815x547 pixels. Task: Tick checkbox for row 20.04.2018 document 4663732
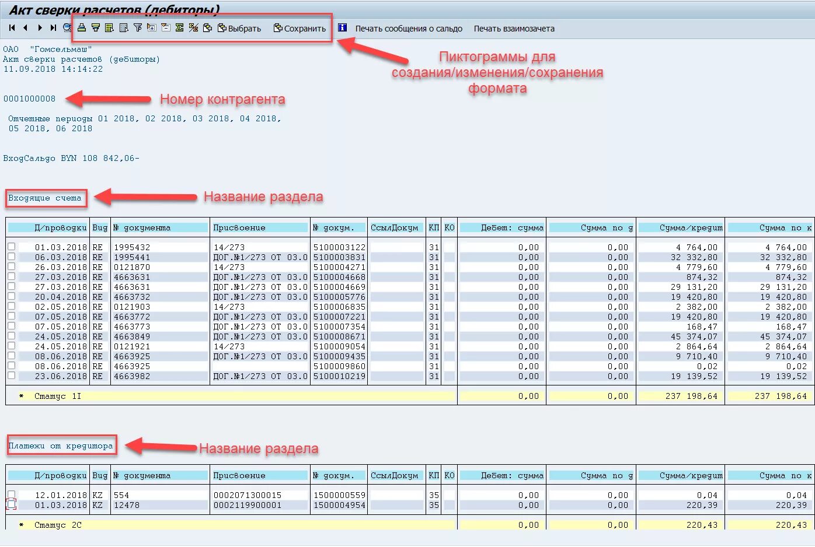click(x=11, y=296)
